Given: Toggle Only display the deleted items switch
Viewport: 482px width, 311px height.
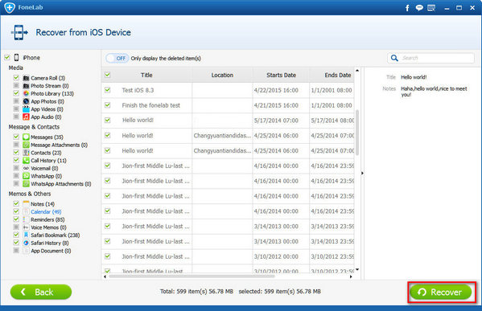Looking at the screenshot, I should coord(117,58).
